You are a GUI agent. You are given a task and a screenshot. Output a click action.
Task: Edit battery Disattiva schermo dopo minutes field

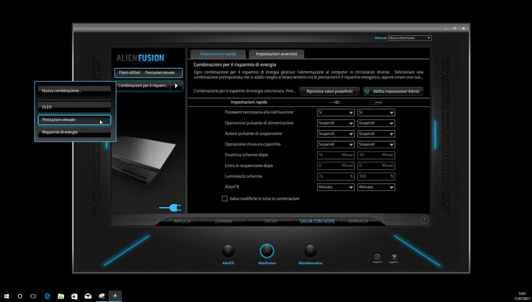click(x=376, y=155)
